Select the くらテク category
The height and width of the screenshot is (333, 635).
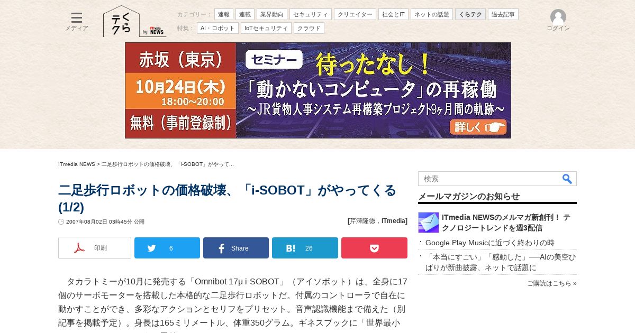click(x=470, y=14)
